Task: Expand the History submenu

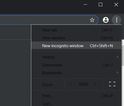Action: tap(76, 57)
